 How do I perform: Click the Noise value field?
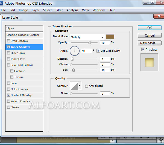coord(105,94)
